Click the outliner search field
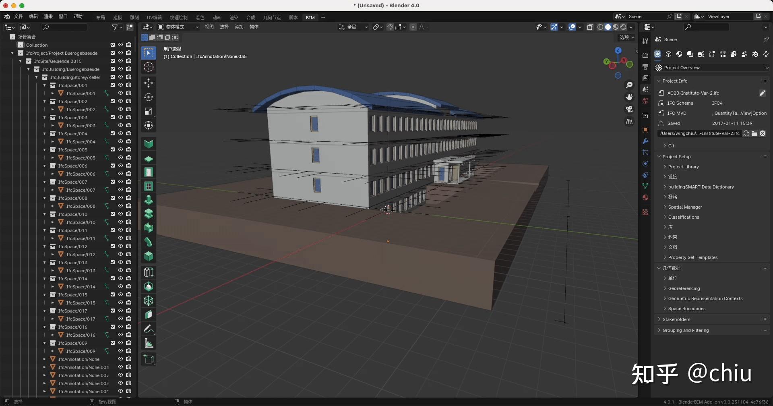This screenshot has height=406, width=773. click(64, 27)
